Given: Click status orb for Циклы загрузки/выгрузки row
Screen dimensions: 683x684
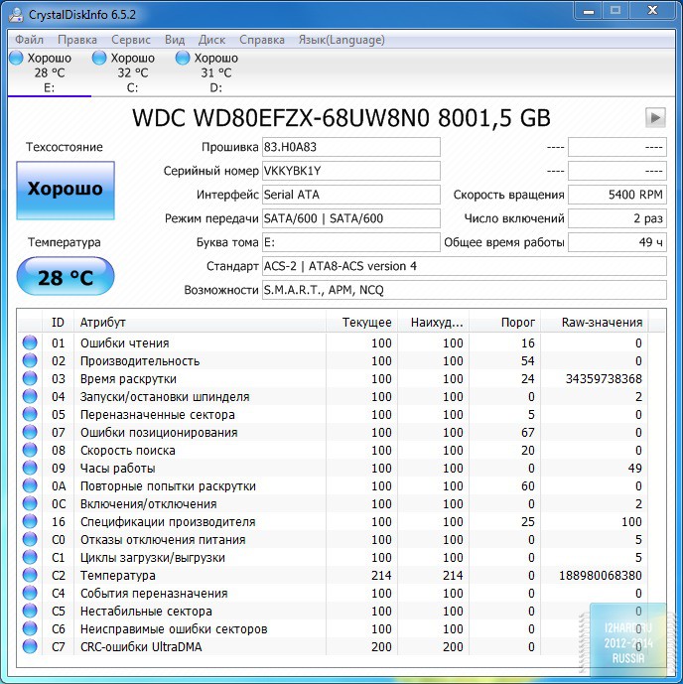Looking at the screenshot, I should (x=30, y=557).
